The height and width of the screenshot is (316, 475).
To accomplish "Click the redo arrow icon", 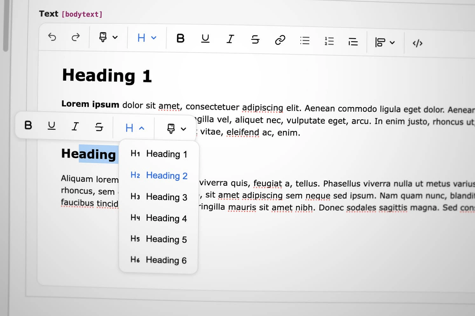I will (x=76, y=37).
